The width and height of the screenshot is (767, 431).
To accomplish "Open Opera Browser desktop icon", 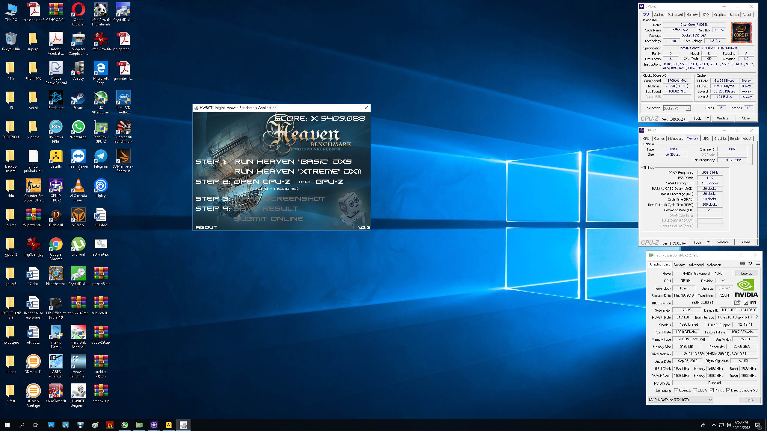I will [x=78, y=14].
